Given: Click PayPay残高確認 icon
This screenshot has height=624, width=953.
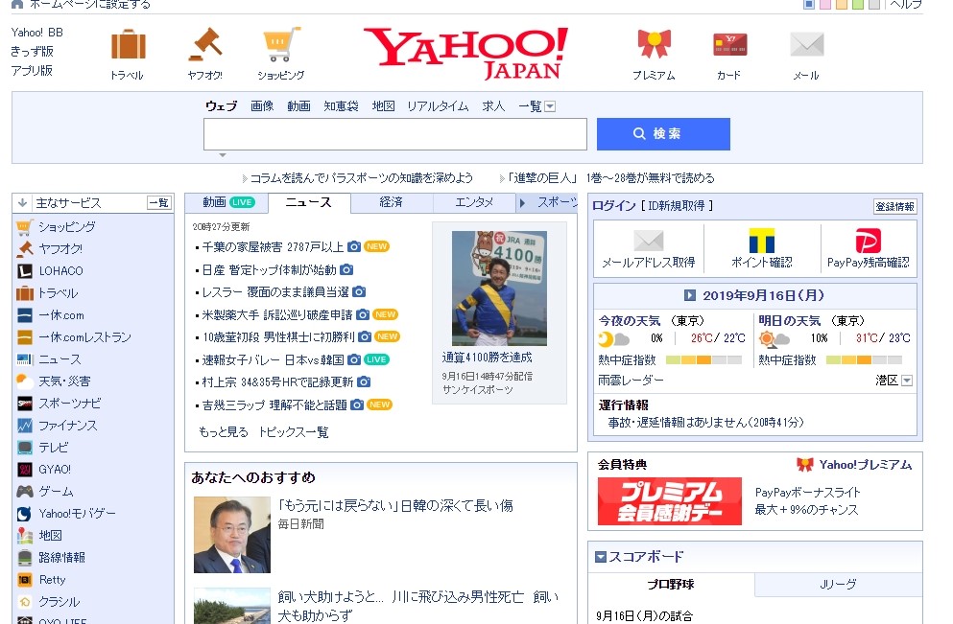Looking at the screenshot, I should click(x=868, y=241).
